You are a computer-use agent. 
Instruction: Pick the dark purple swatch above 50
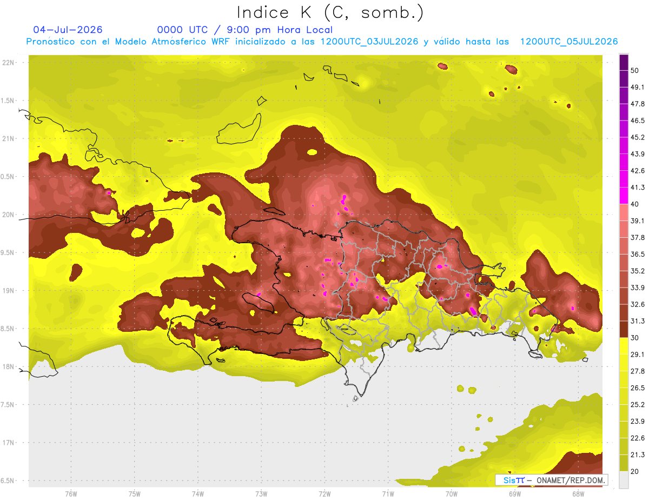(624, 63)
